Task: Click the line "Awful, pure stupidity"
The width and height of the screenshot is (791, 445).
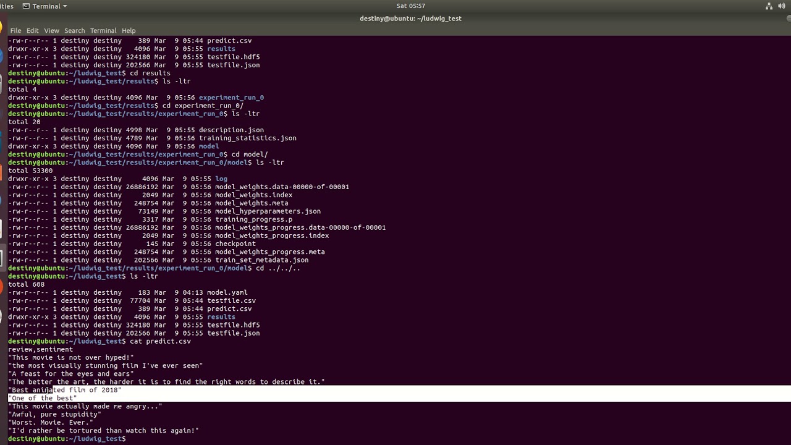Action: tap(54, 414)
